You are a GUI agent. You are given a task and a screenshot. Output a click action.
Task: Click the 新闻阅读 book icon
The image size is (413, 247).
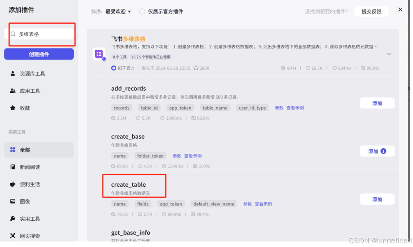point(13,167)
